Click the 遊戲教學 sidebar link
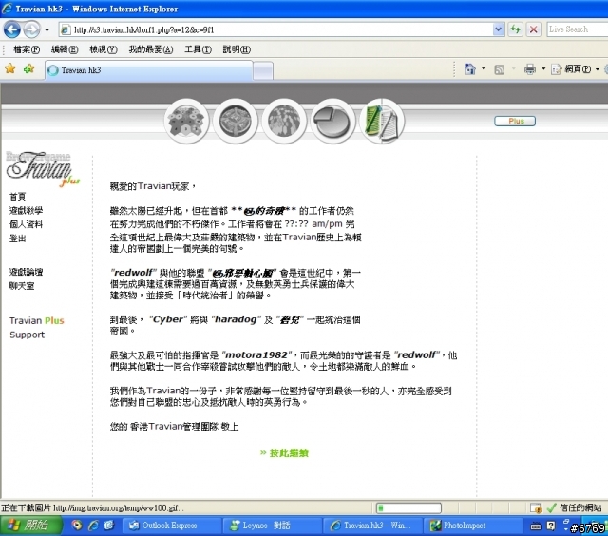Screen dimensions: 608x536 [26, 211]
